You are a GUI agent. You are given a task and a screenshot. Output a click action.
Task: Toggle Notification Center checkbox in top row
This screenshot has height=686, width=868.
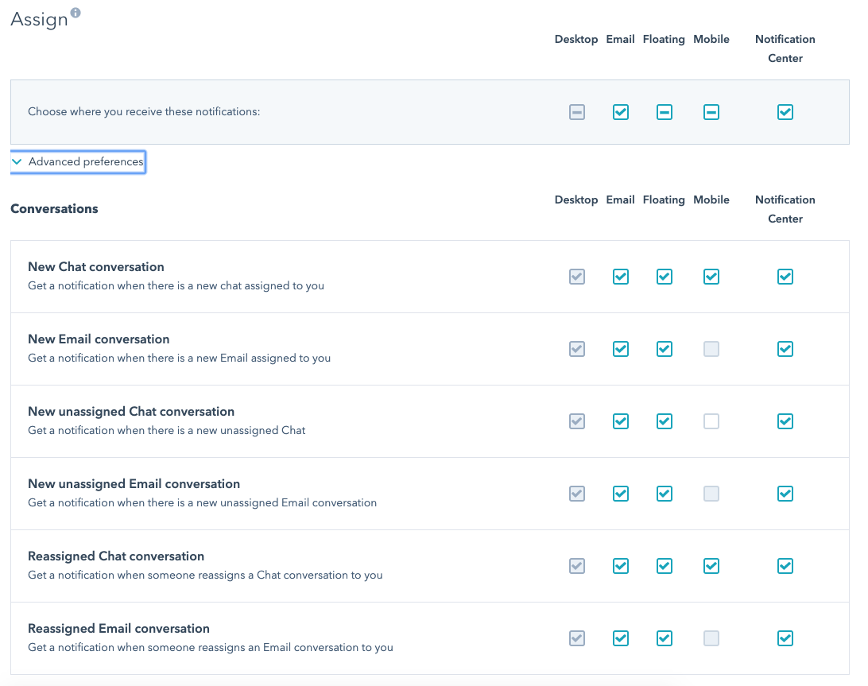[x=785, y=112]
